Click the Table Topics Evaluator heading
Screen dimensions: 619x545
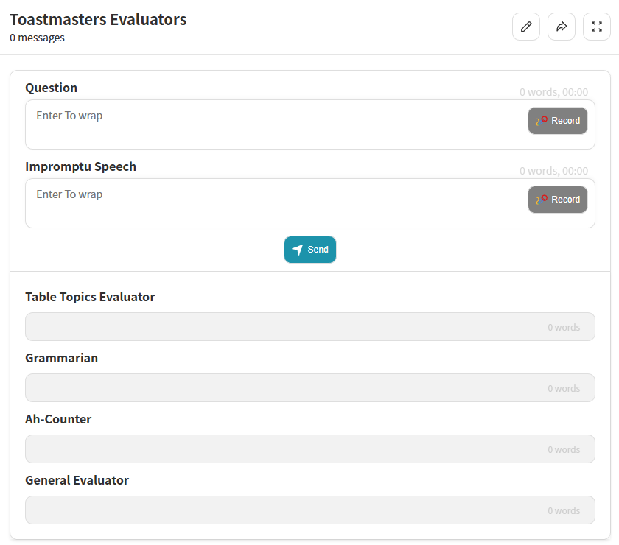click(x=90, y=297)
